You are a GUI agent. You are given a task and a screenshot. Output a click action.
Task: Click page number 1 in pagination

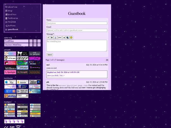pyautogui.click(x=107, y=60)
